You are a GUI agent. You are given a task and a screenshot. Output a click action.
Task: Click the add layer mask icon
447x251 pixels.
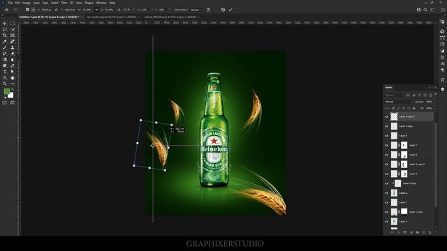coord(404,232)
